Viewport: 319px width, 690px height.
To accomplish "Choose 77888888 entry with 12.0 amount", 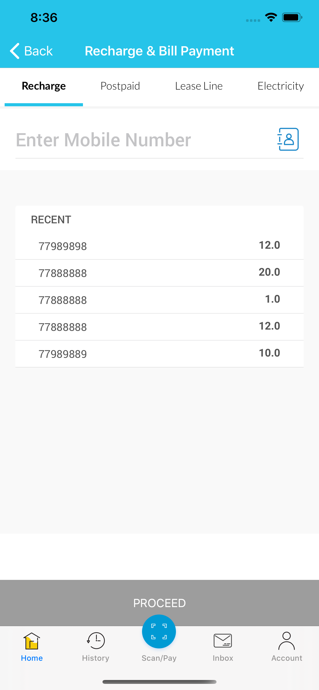I will tap(159, 327).
